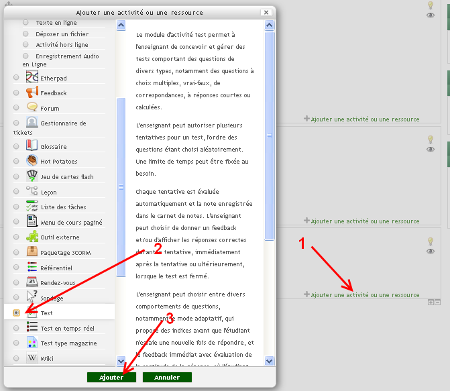Click the Forum speech bubble icon

[x=32, y=107]
